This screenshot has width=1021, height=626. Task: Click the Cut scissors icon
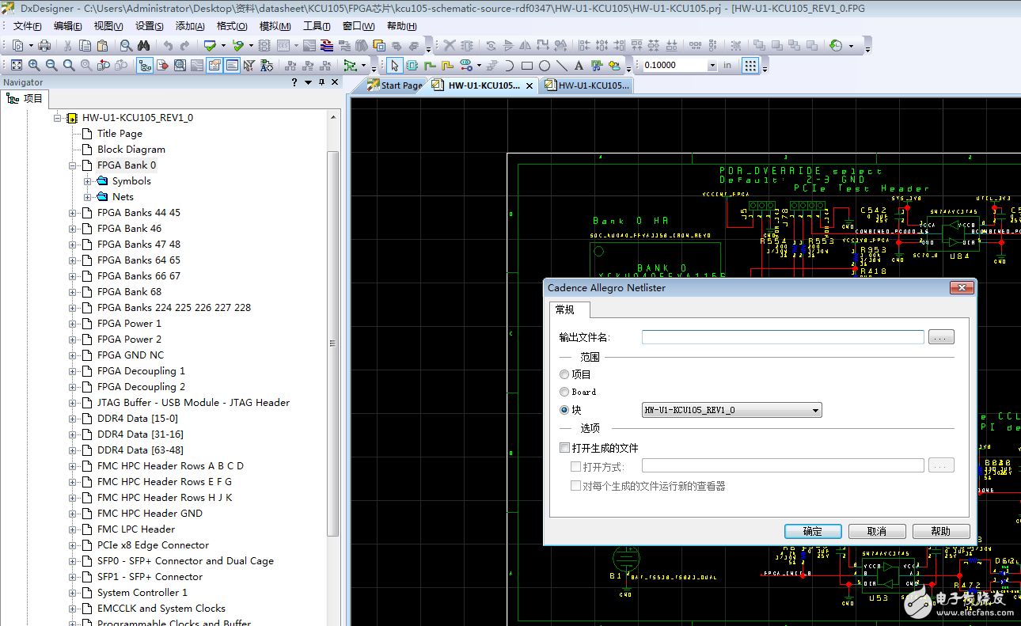67,45
